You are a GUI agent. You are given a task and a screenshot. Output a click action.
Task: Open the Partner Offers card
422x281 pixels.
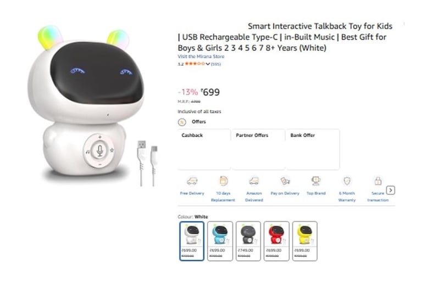[258, 149]
